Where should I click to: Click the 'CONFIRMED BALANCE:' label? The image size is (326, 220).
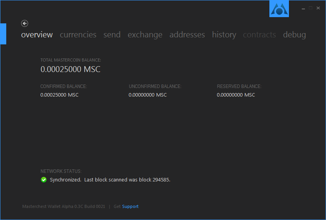(64, 86)
